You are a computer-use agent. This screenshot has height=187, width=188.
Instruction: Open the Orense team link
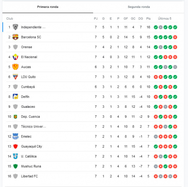click(x=26, y=47)
